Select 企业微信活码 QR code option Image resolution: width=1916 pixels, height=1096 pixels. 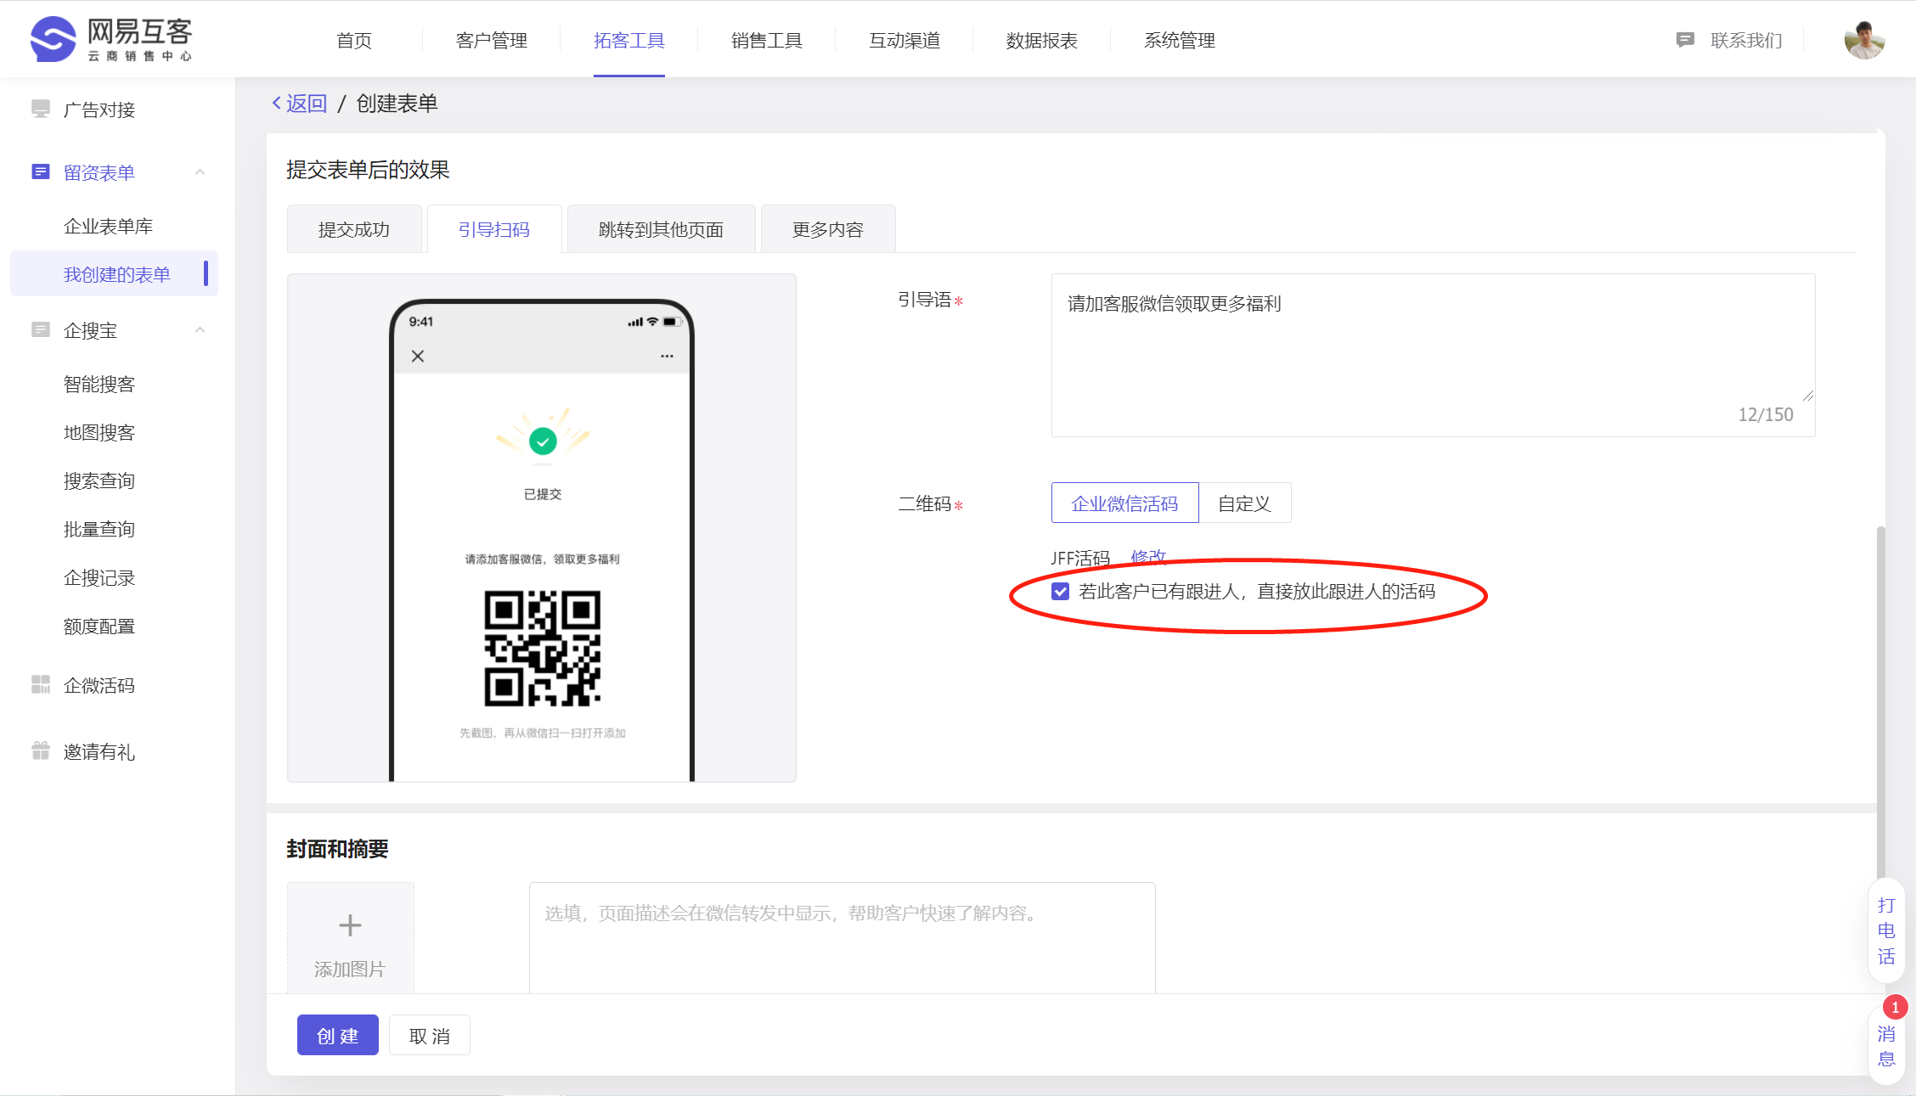pyautogui.click(x=1124, y=503)
